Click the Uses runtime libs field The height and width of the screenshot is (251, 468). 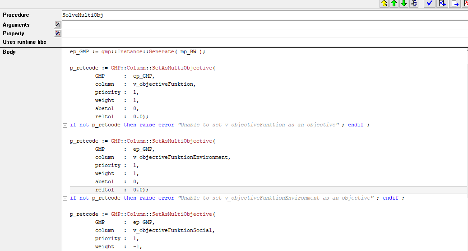point(264,42)
